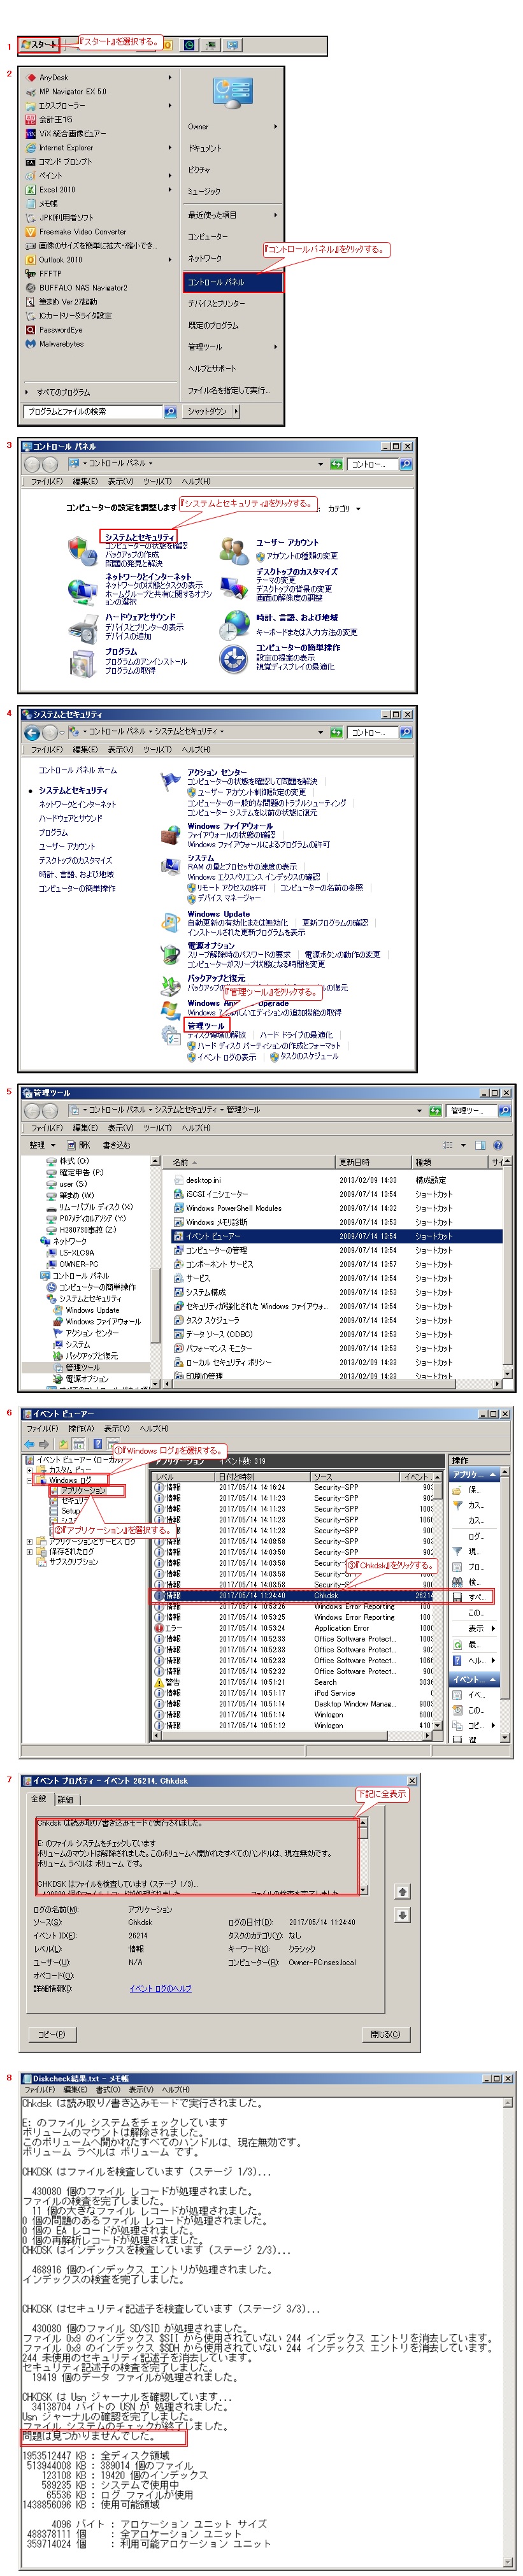
Task: Click the down arrow button in イベント プロパティ
Action: 402,1915
